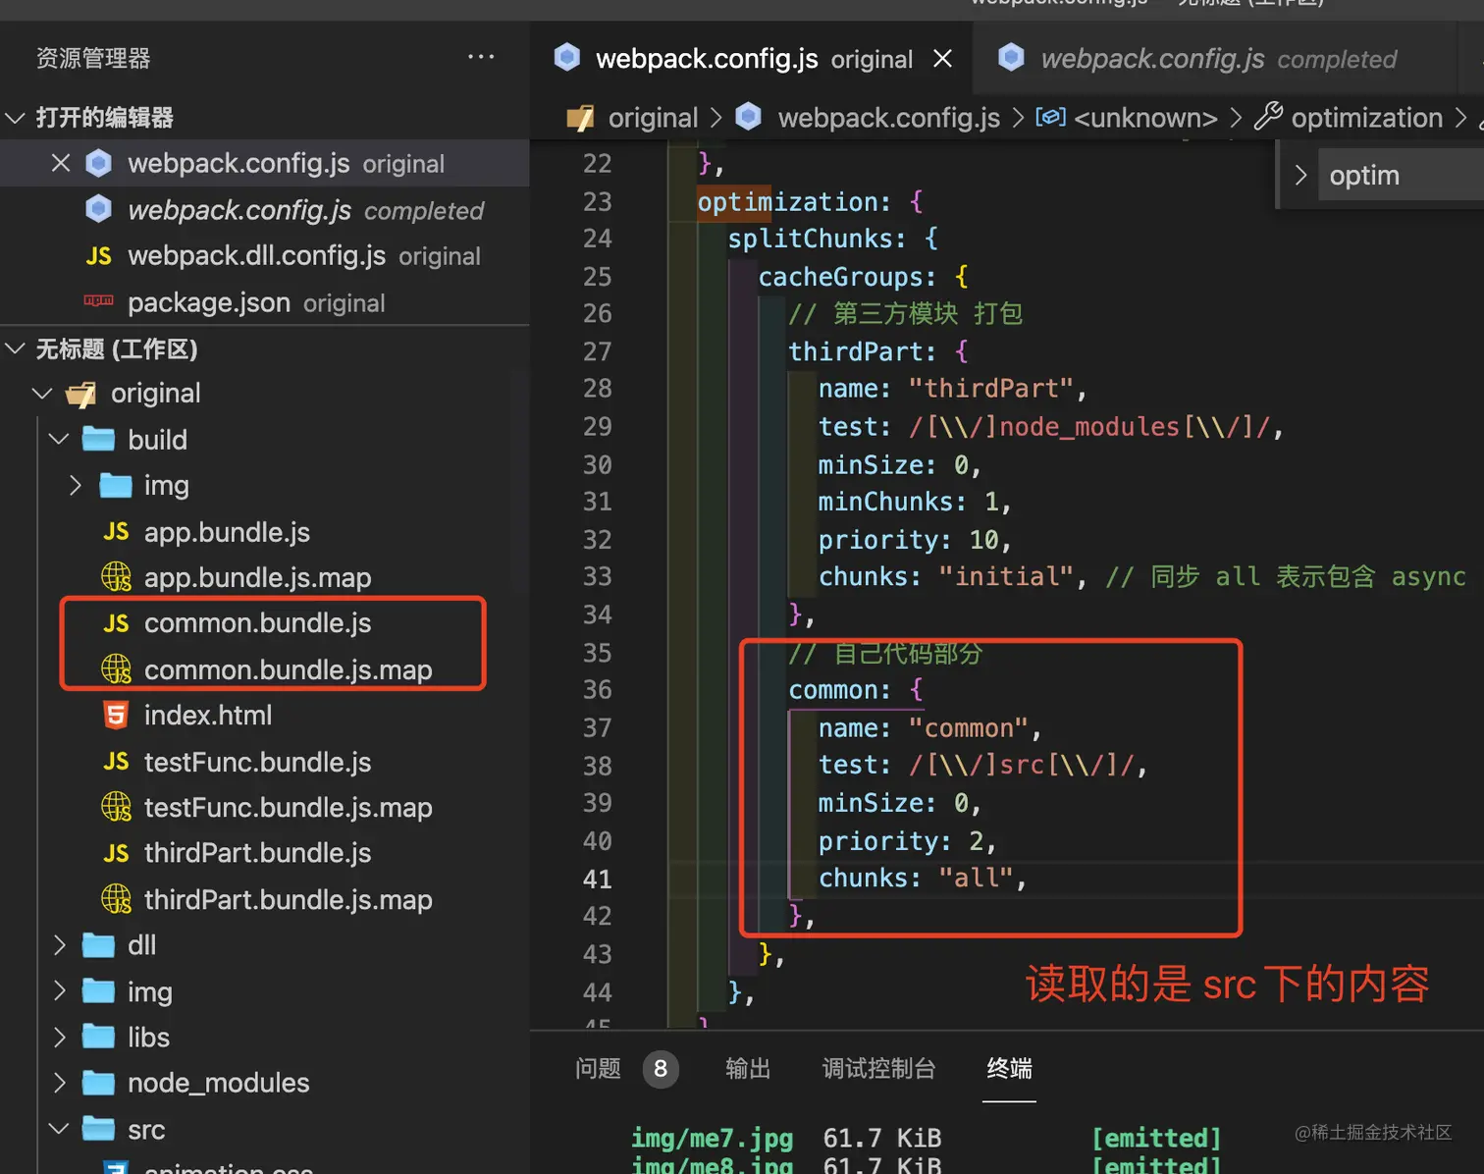Close the webpack.config.js original editor tab
Screen dimensions: 1484x1174
pyautogui.click(x=942, y=59)
